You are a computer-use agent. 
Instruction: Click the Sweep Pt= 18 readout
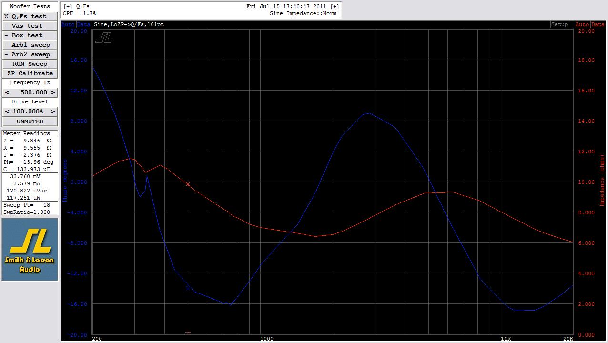(x=27, y=205)
